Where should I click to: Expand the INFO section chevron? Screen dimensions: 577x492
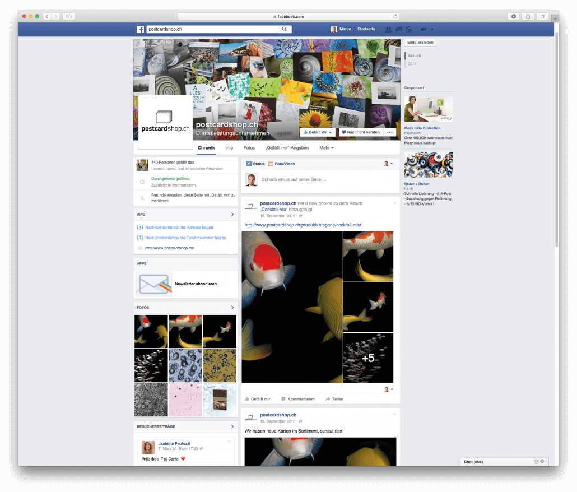232,215
